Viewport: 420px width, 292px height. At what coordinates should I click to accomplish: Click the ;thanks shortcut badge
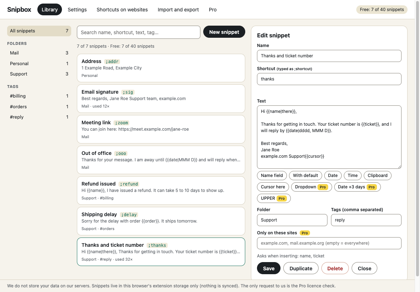pyautogui.click(x=157, y=245)
